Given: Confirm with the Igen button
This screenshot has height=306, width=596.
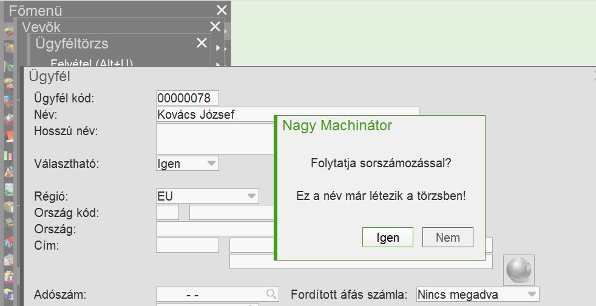Looking at the screenshot, I should tap(388, 238).
